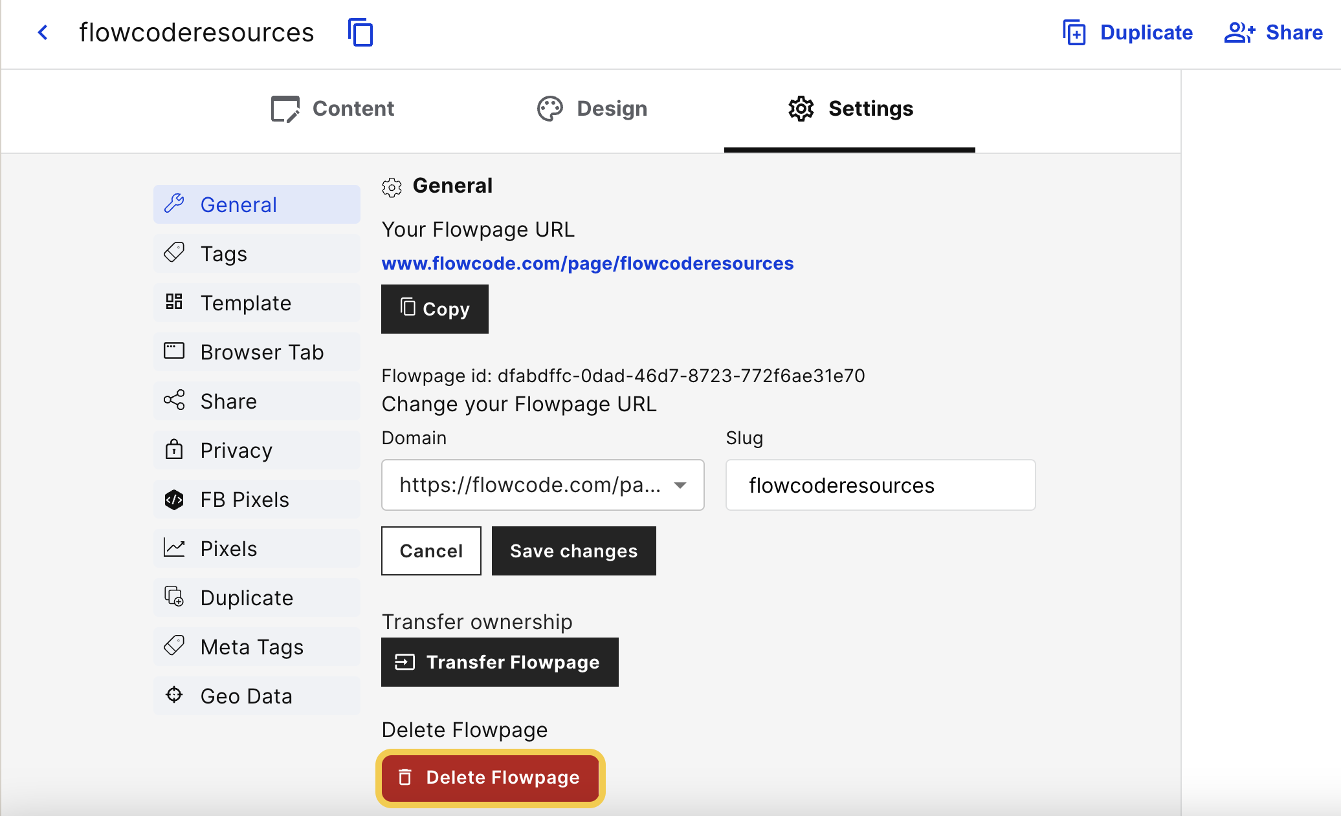Image resolution: width=1341 pixels, height=816 pixels.
Task: Open Browser Tab settings section
Action: point(257,352)
